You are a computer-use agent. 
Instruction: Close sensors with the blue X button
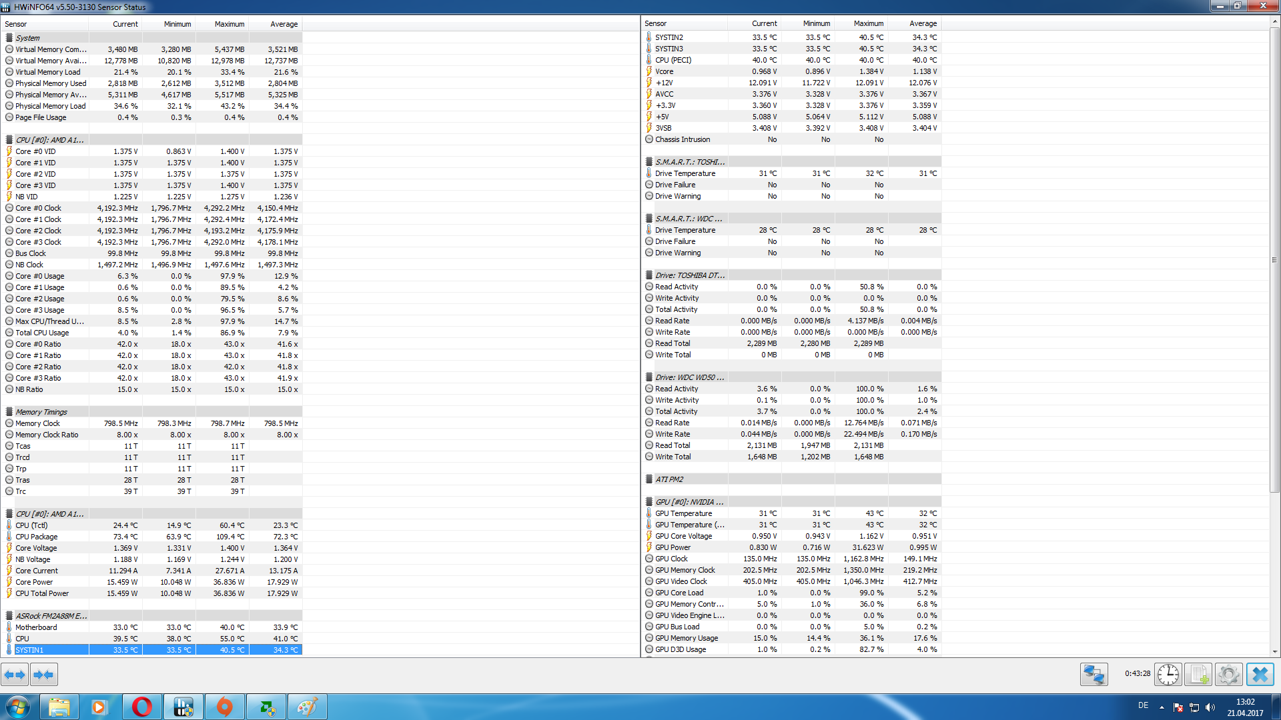click(1260, 675)
